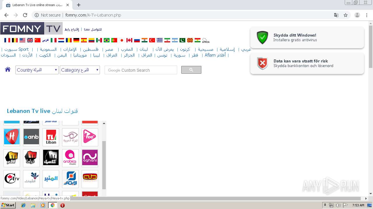Viewport: 373px width, 209px height.
Task: Open the للتواصل معنا contact link
Action: pyautogui.click(x=93, y=29)
